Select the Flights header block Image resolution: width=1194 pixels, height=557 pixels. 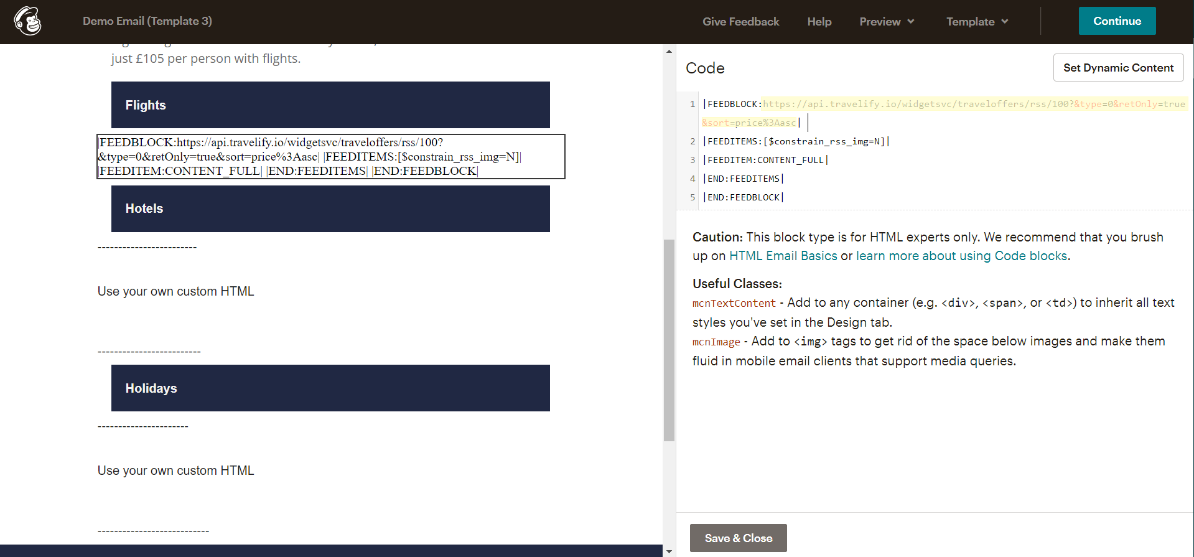[330, 105]
